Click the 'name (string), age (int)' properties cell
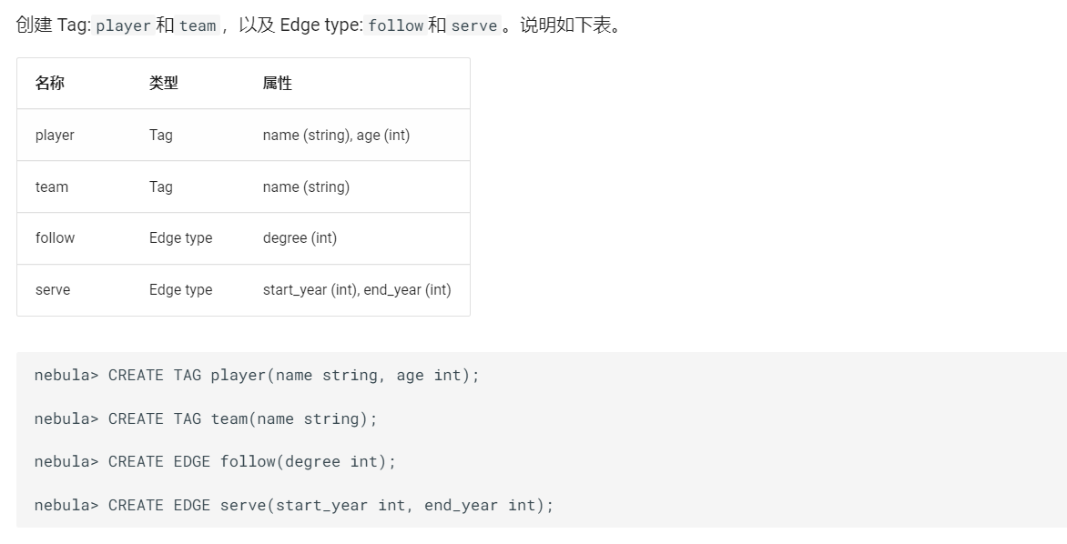Screen dimensions: 1067x544 pyautogui.click(x=336, y=135)
